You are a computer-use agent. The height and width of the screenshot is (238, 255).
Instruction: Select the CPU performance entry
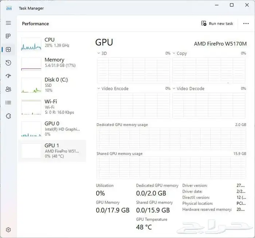52,44
